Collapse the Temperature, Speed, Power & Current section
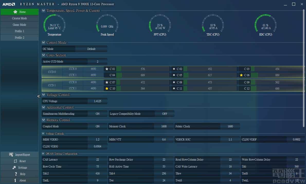 pos(43,11)
